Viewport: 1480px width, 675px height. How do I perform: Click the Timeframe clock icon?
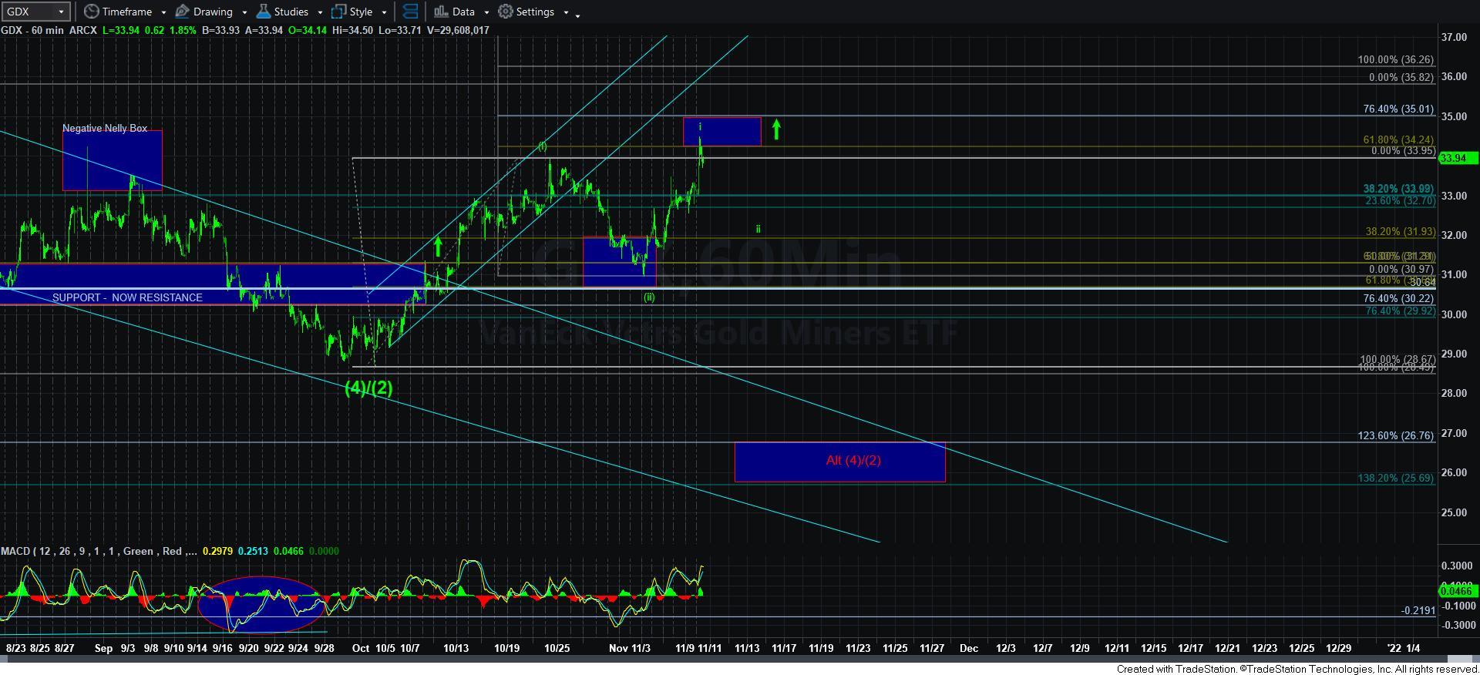pos(91,12)
